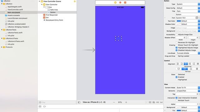Viewport: 200px width, 112px height.
Task: Open the Line Break dropdown
Action: tap(188, 53)
